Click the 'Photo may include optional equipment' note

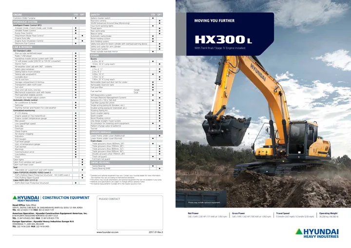tap(204, 203)
